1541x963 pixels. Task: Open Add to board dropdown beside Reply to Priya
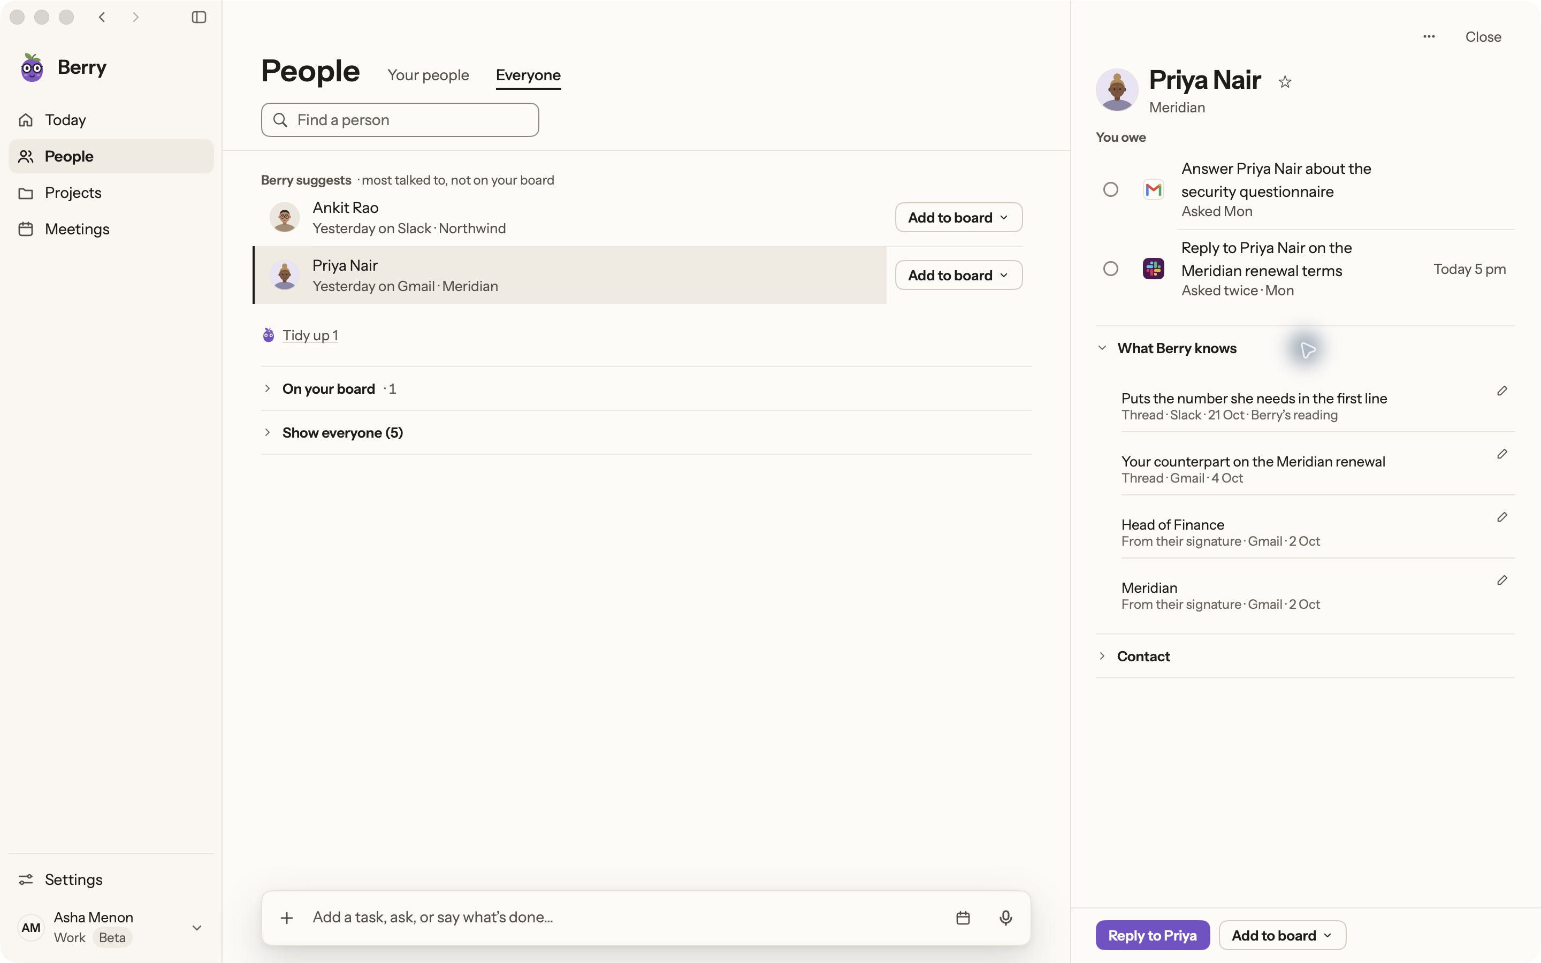click(x=1282, y=935)
